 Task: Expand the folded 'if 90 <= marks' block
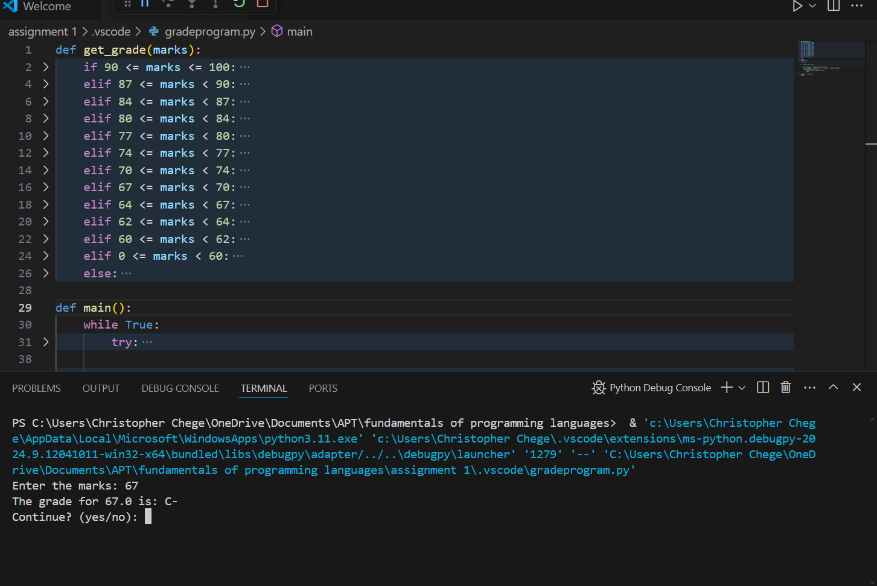(x=46, y=67)
